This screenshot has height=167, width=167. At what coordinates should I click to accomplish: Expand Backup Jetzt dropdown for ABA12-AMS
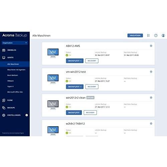pos(81,61)
